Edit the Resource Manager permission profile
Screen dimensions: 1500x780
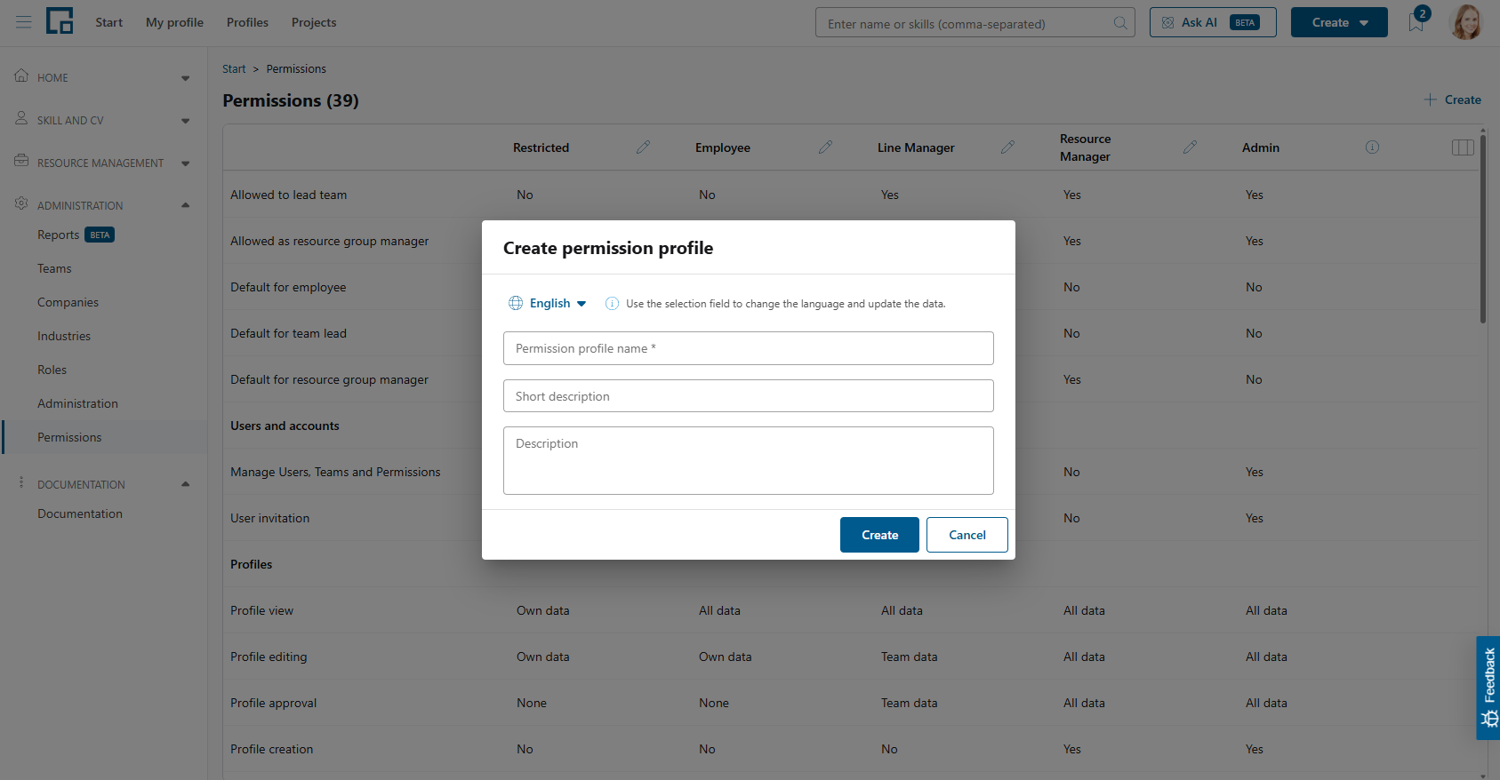point(1190,147)
